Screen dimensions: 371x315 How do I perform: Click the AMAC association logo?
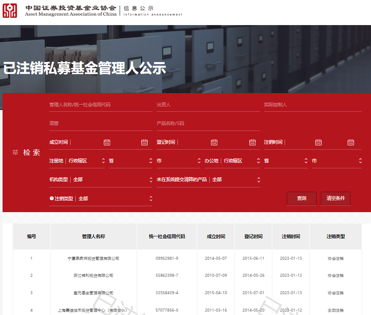10,10
